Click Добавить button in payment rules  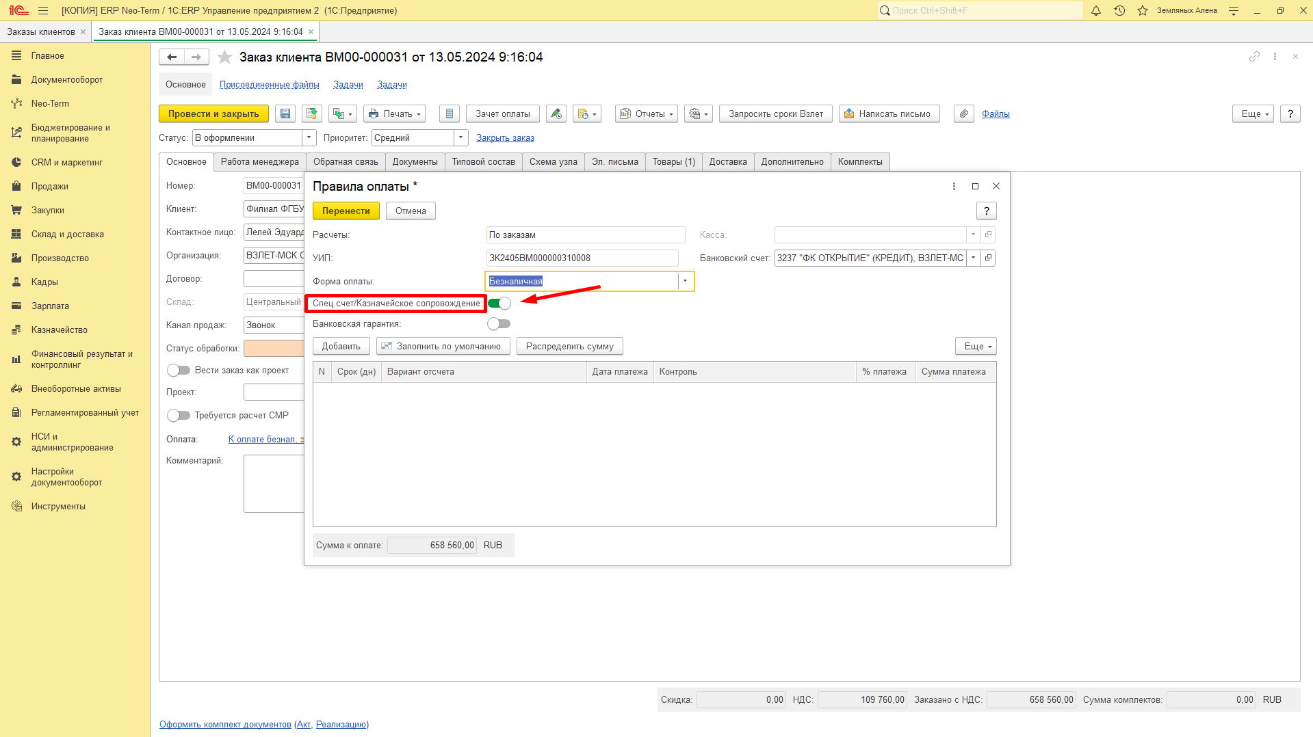[x=341, y=346]
